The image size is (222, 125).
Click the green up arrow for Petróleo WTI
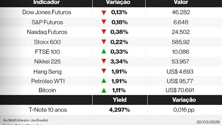pos(104,81)
